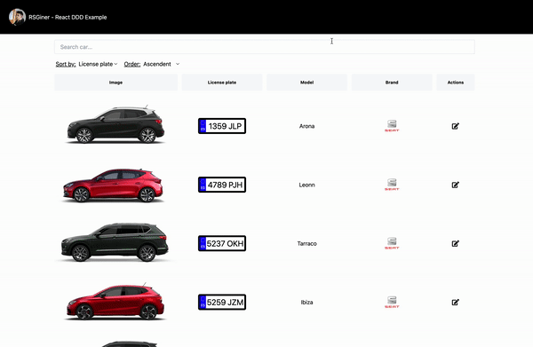The image size is (533, 347).
Task: Click the Model column header
Action: [x=307, y=83]
